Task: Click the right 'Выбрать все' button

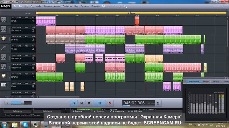Action: click(x=47, y=111)
